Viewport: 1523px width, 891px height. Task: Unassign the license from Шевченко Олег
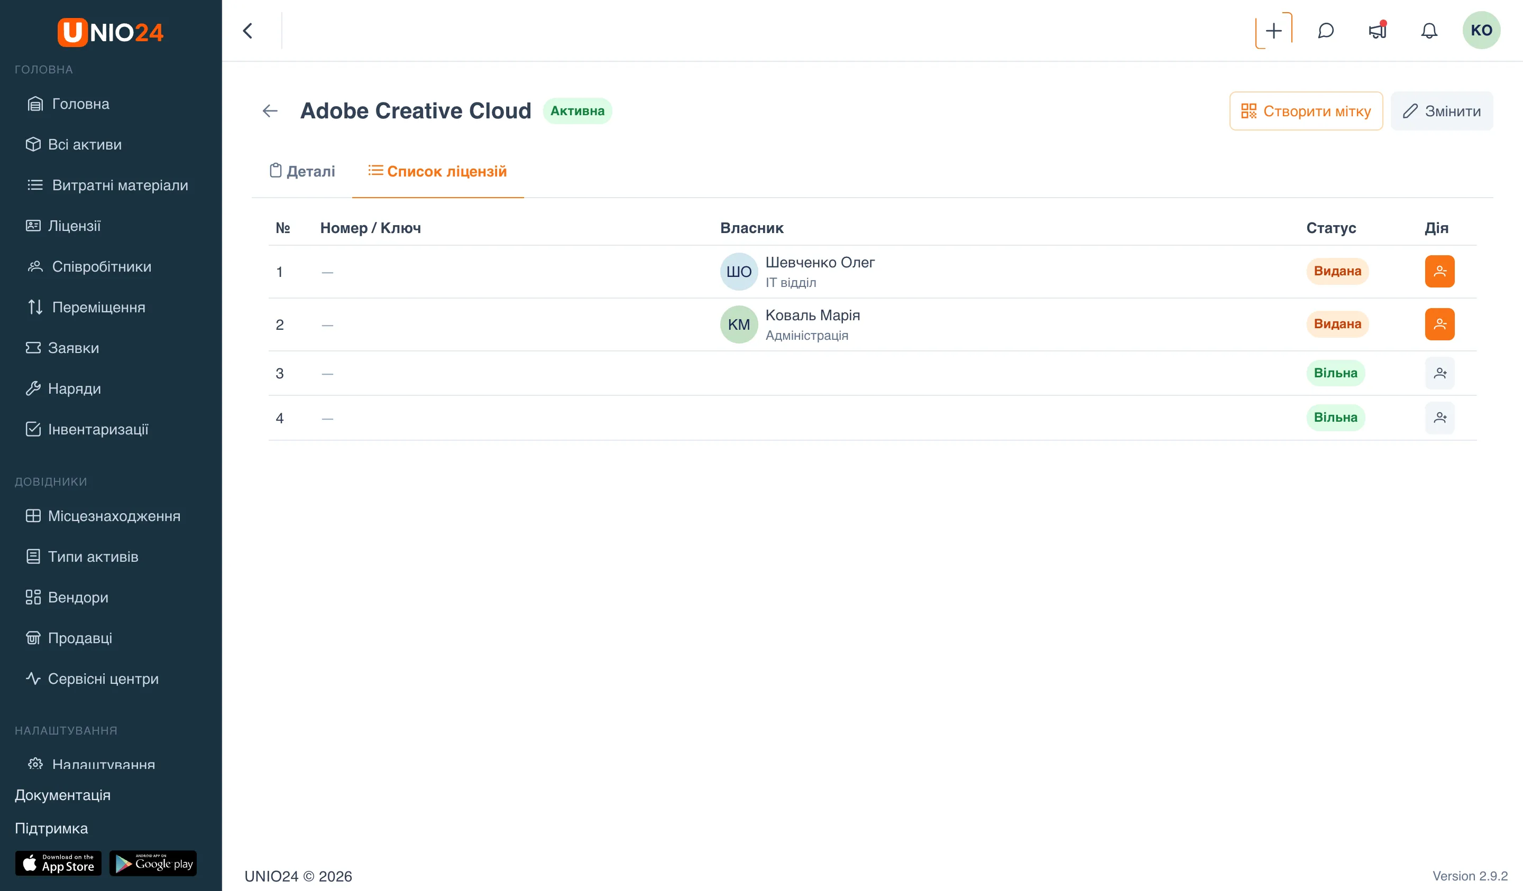tap(1439, 271)
